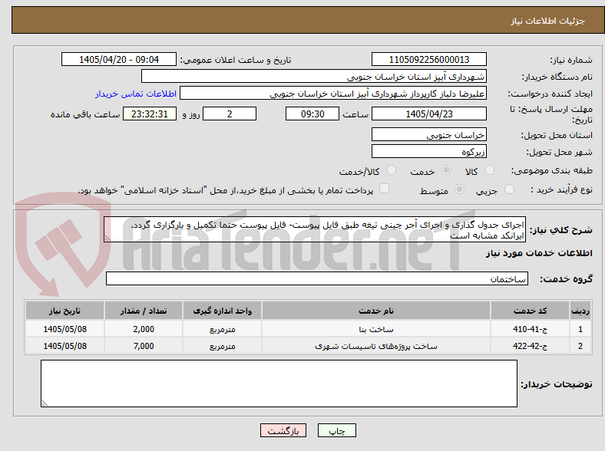
Task: Click the buyer organization name field
Action: (314, 77)
